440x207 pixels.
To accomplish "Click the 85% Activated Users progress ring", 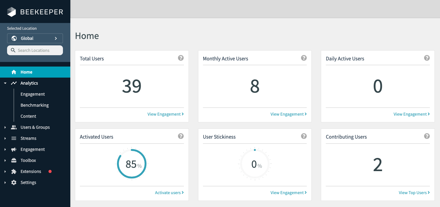I will [131, 164].
